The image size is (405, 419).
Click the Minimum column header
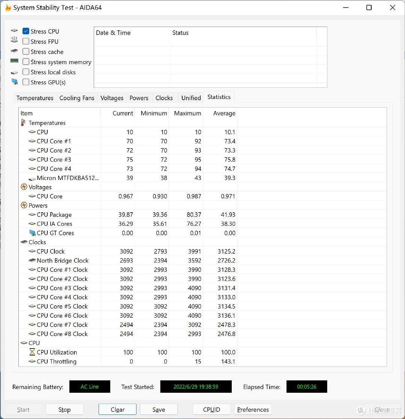pos(152,113)
